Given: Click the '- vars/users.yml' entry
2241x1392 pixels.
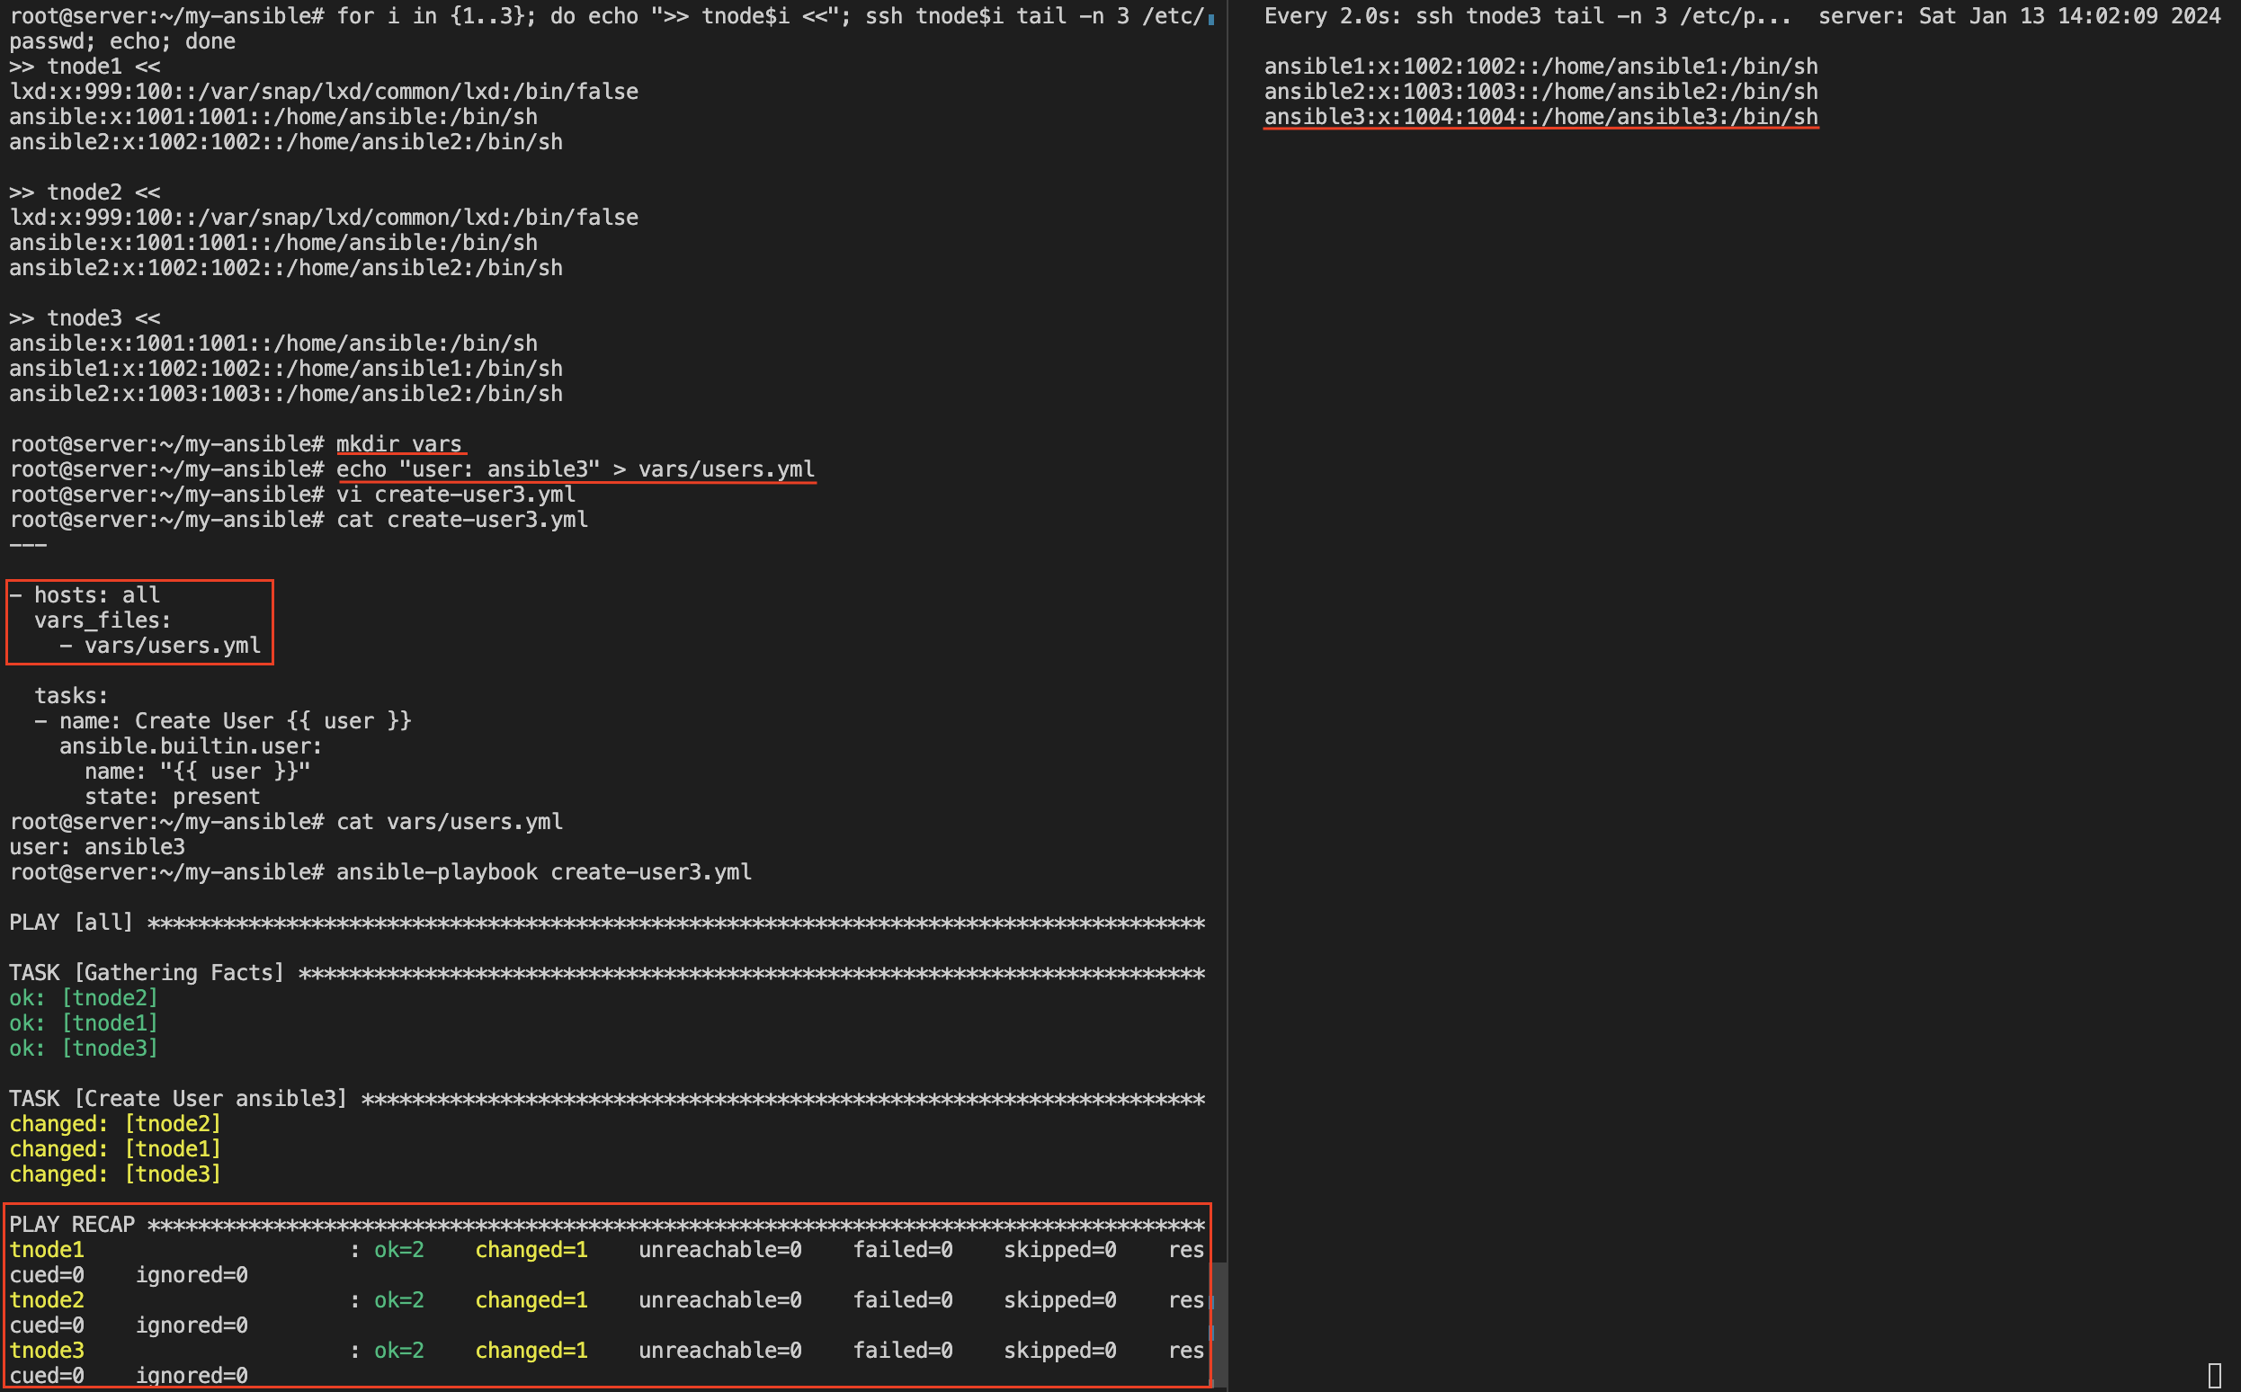Looking at the screenshot, I should (161, 646).
